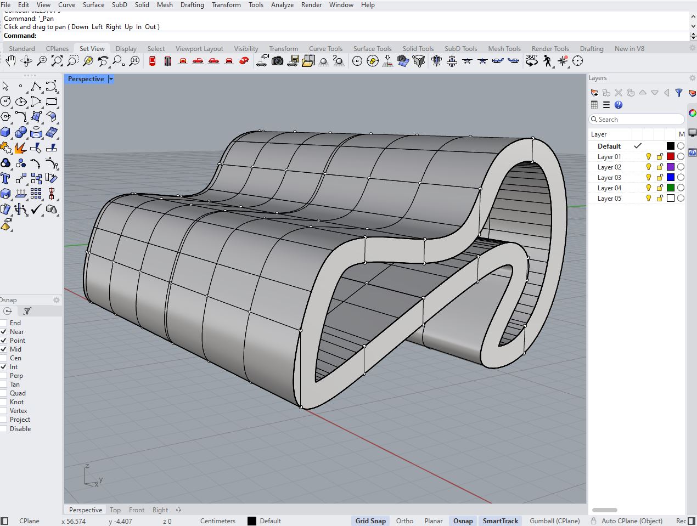Enable the End osnap checkbox
697x526 pixels.
[4, 323]
